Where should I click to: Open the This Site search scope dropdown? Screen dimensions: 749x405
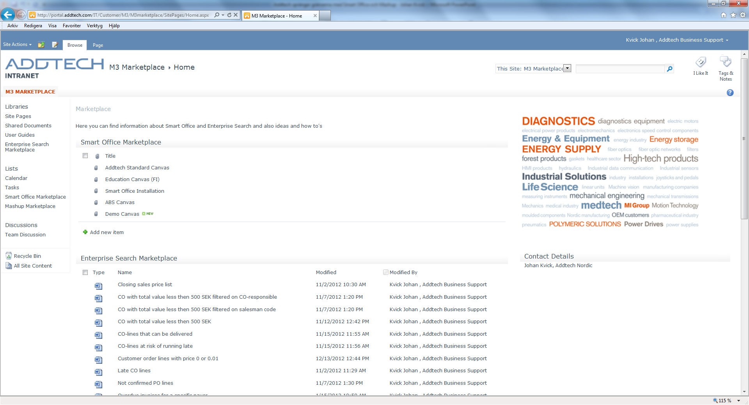(x=568, y=69)
